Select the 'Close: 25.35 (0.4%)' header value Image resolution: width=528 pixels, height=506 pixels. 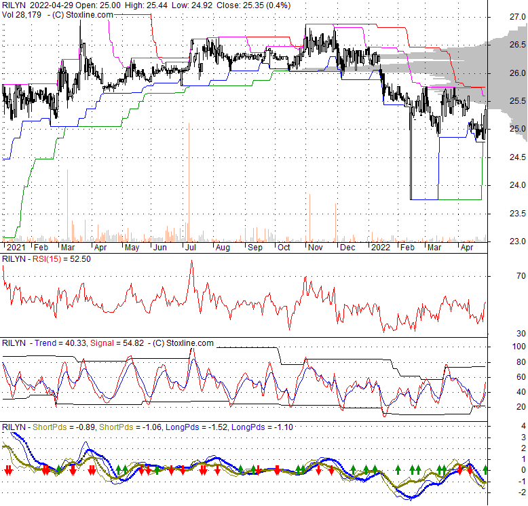pos(254,5)
